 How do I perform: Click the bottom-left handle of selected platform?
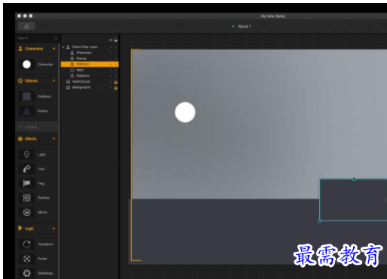point(319,221)
